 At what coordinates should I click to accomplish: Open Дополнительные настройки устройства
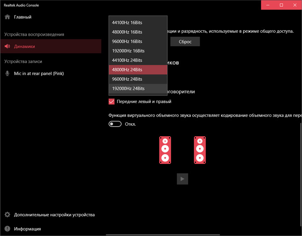pos(51,215)
